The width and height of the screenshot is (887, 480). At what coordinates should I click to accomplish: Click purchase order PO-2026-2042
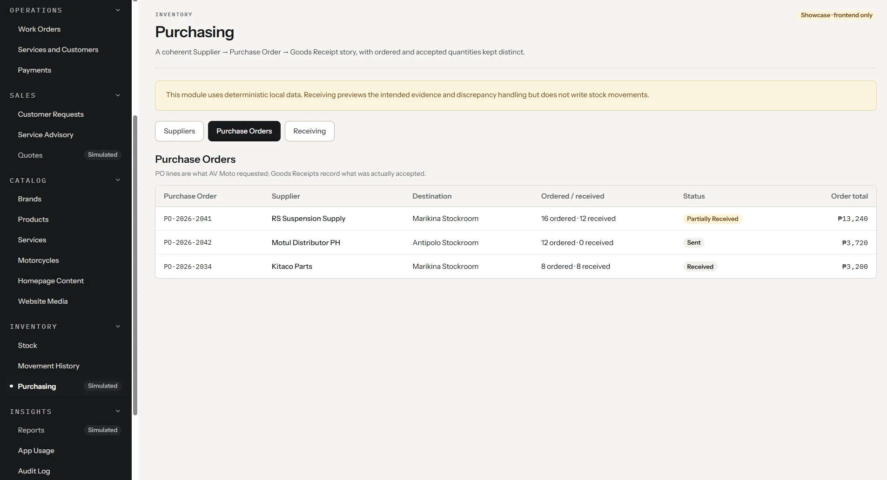pyautogui.click(x=188, y=243)
